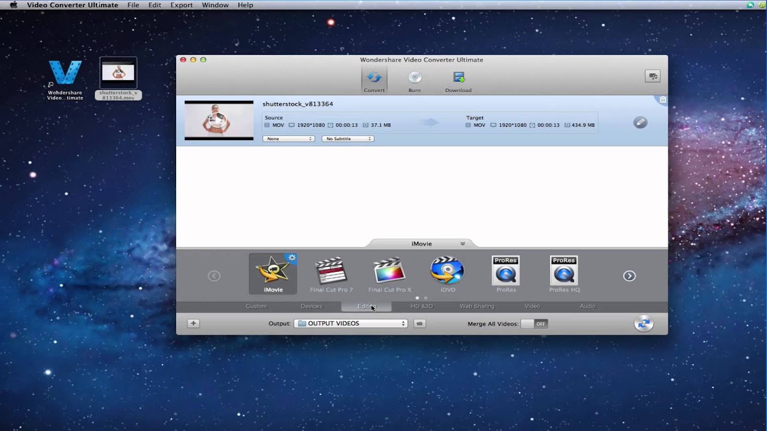Image resolution: width=767 pixels, height=431 pixels.
Task: Select the iDVD output preset
Action: [x=448, y=274]
